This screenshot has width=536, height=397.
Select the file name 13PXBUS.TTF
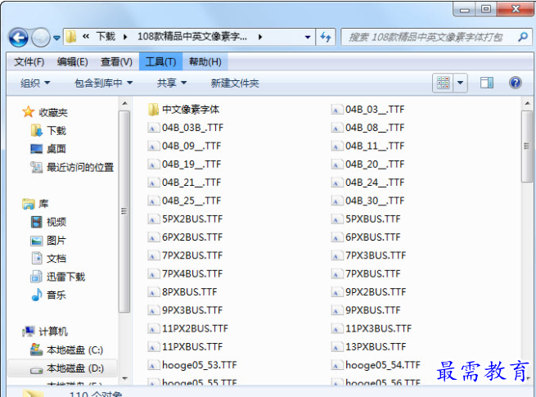coord(376,347)
